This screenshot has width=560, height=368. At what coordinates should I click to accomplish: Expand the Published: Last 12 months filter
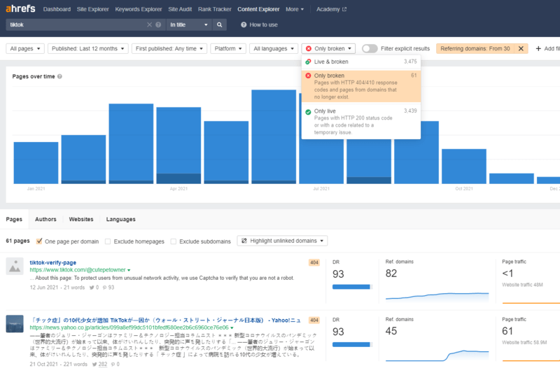click(88, 48)
